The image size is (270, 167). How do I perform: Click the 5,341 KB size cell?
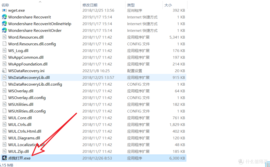[177, 37]
